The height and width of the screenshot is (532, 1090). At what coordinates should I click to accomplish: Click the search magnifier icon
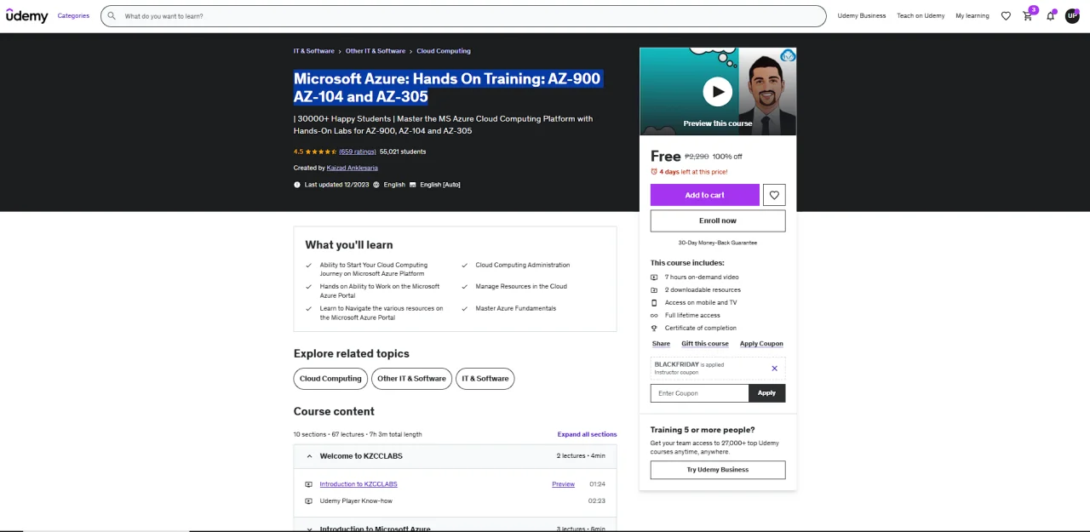point(112,15)
